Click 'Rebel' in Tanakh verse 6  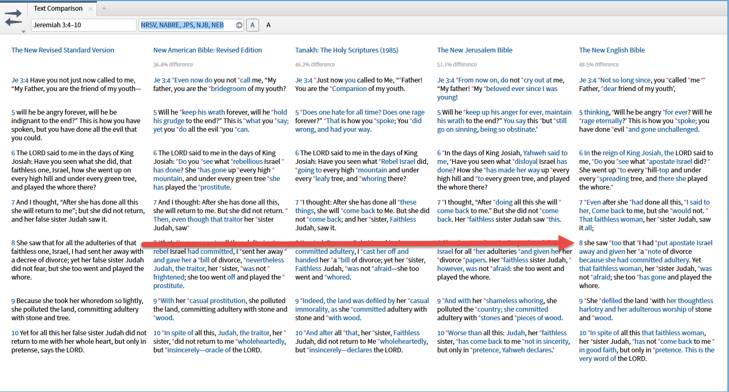pos(391,162)
